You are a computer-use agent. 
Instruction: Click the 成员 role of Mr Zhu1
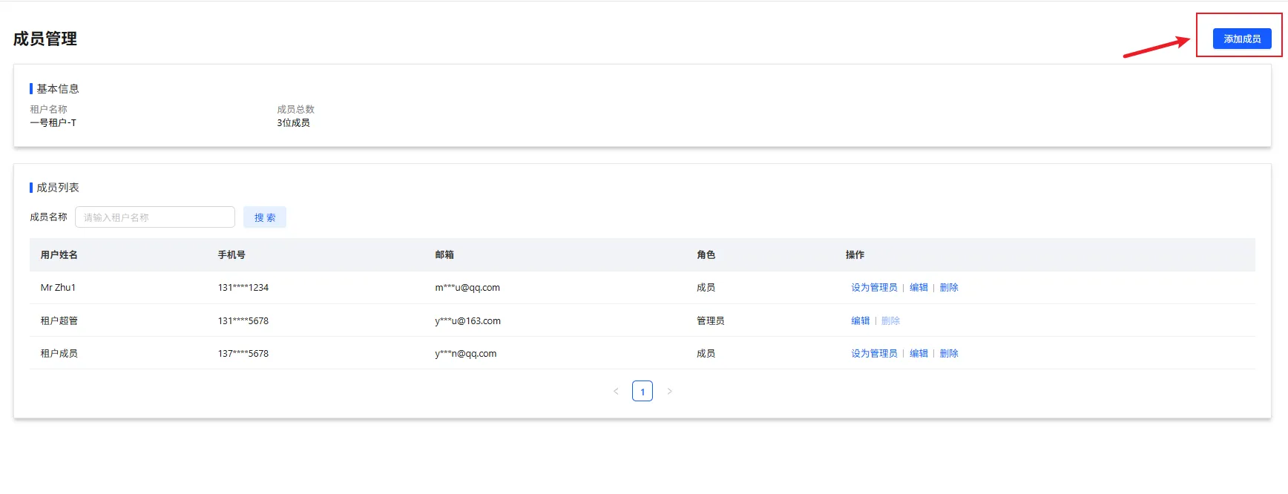[x=706, y=288]
